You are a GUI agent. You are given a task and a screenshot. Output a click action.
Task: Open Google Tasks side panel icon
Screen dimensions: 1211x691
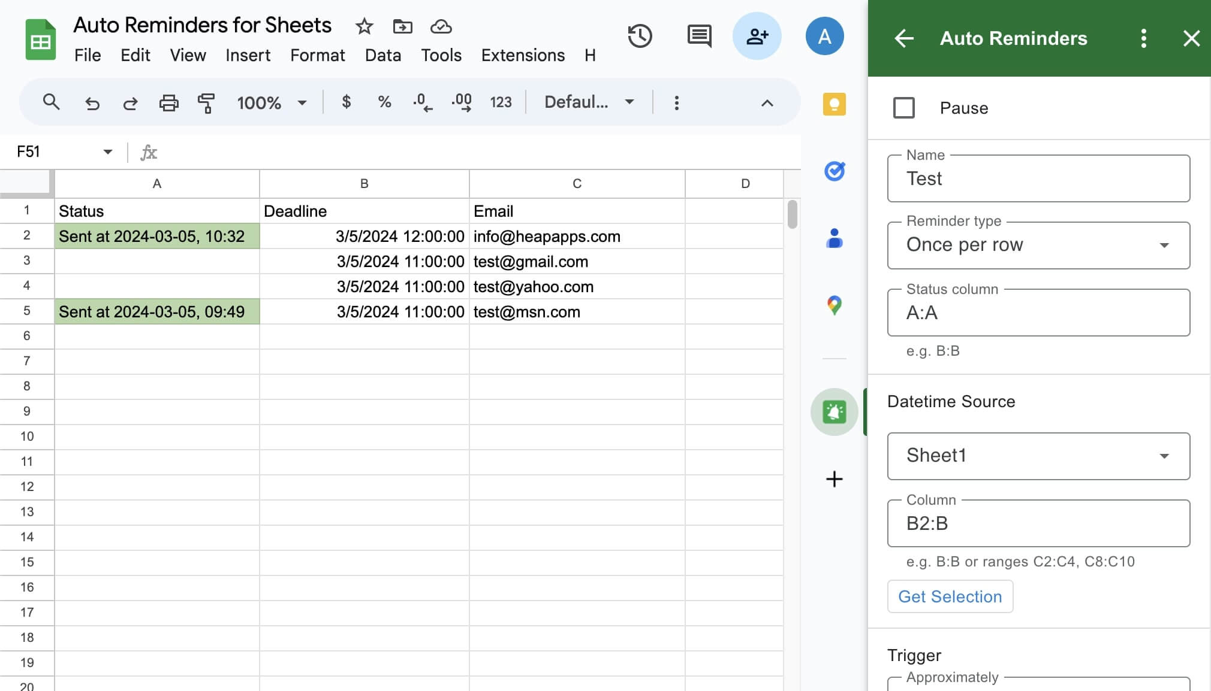[834, 171]
